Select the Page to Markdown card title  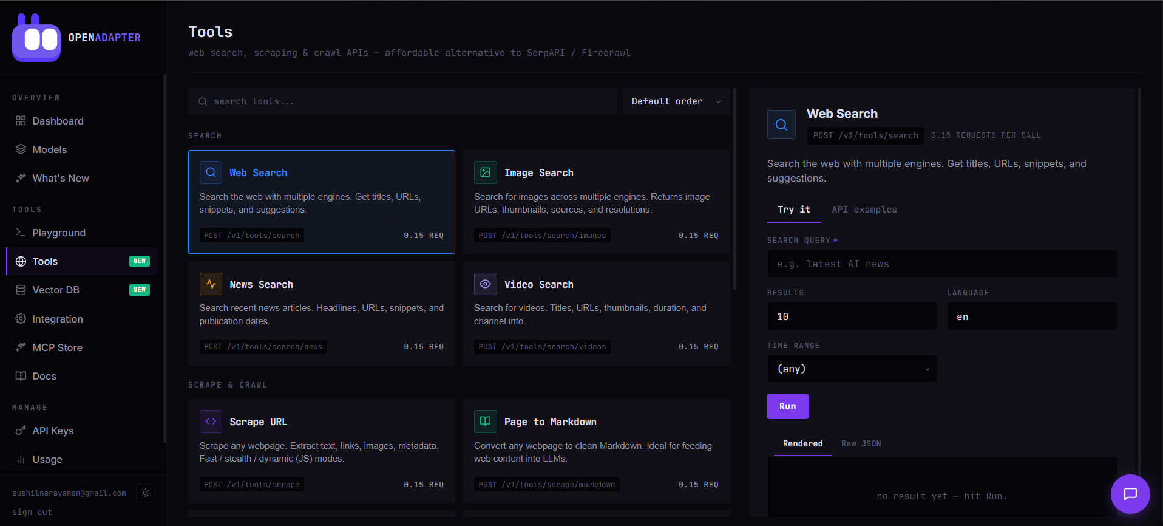click(x=551, y=422)
